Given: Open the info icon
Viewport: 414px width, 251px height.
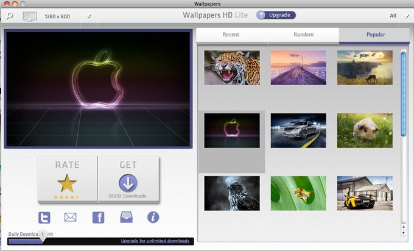Looking at the screenshot, I should point(153,217).
